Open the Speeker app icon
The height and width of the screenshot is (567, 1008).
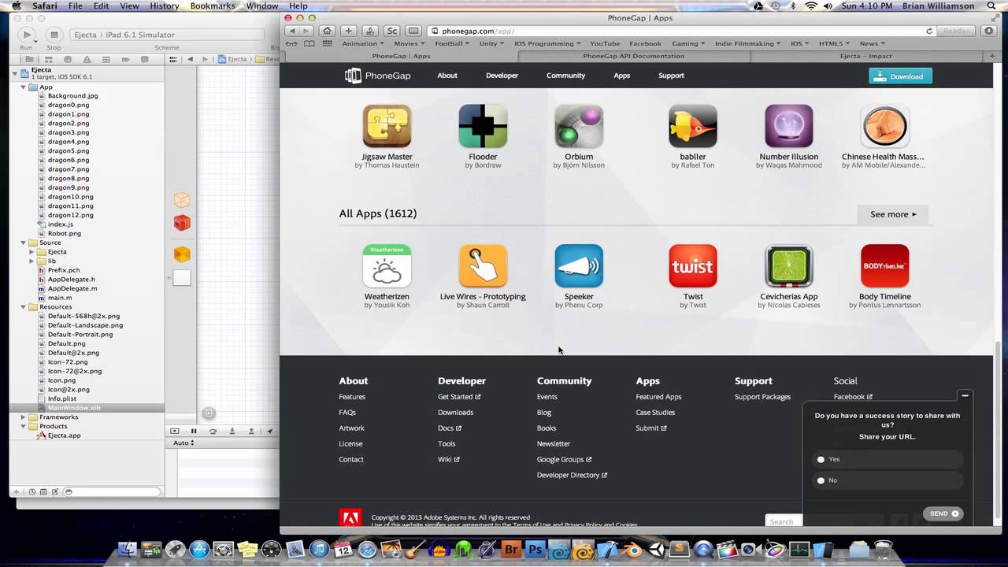pyautogui.click(x=579, y=266)
